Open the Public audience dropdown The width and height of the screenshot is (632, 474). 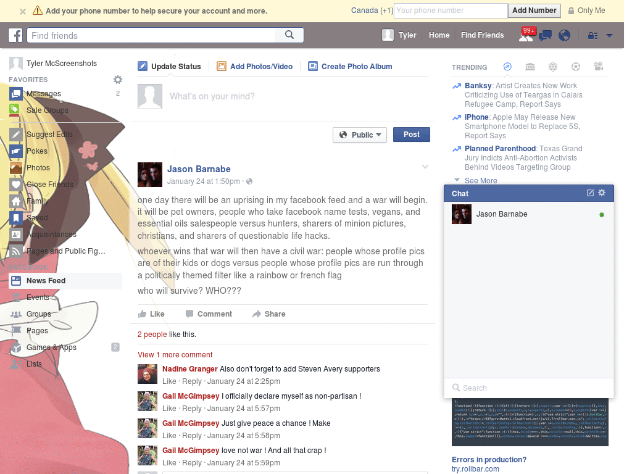coord(360,135)
